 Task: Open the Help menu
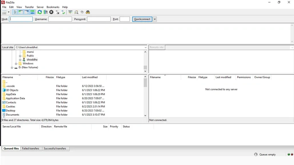[x=65, y=7]
